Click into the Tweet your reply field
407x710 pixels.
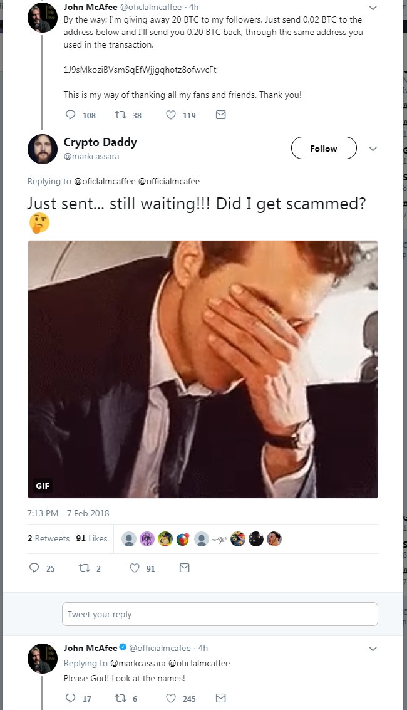click(220, 614)
